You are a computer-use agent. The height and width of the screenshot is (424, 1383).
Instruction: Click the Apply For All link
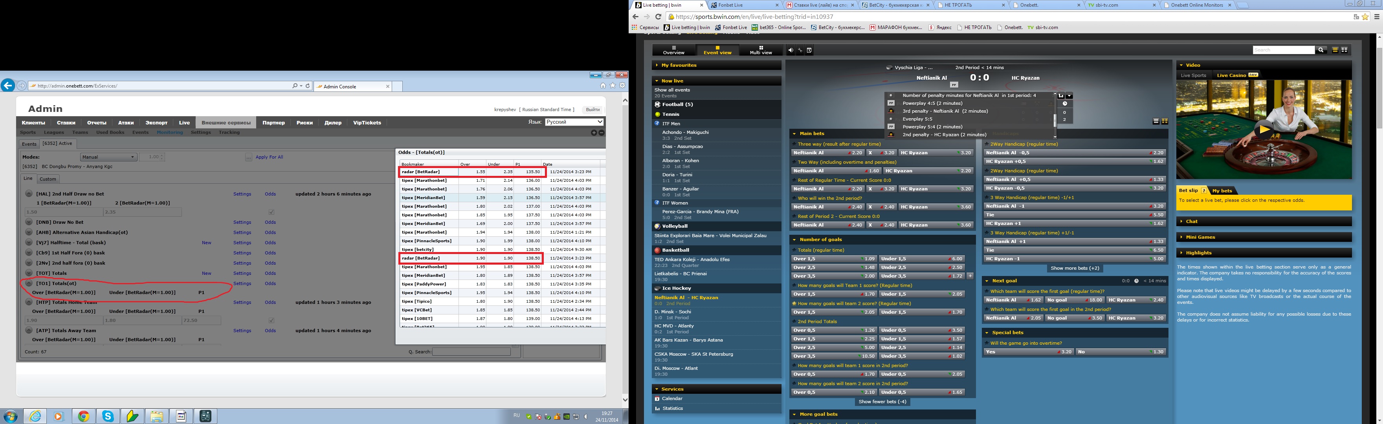(x=269, y=157)
